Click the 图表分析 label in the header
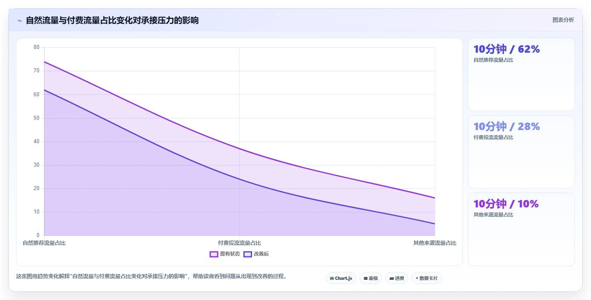The width and height of the screenshot is (591, 300). [x=563, y=20]
